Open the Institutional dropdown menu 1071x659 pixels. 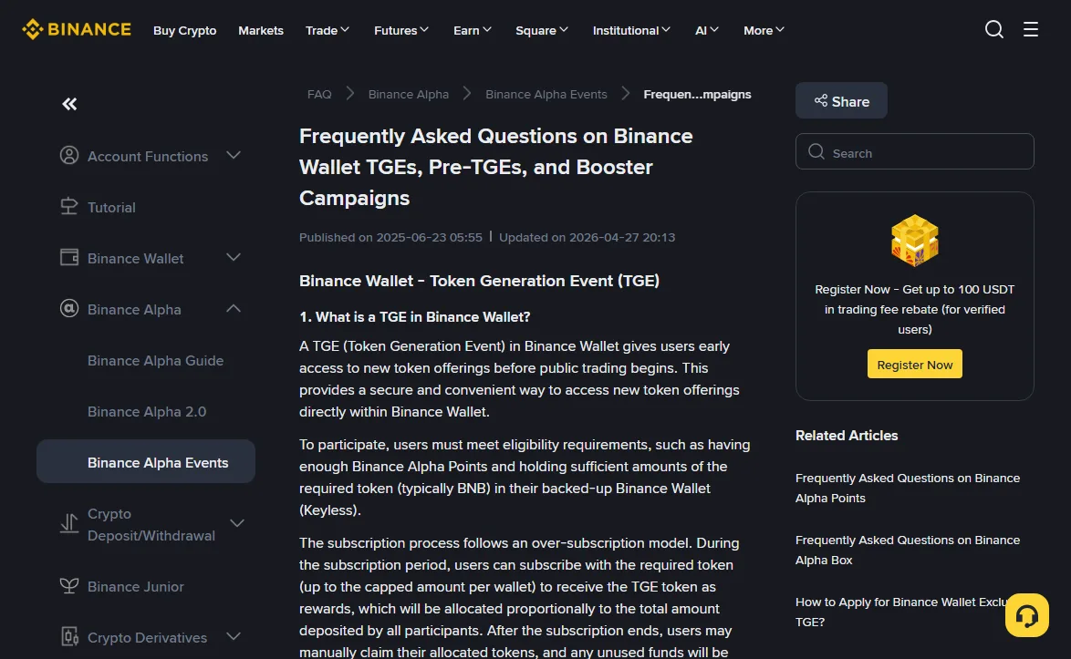pos(631,30)
